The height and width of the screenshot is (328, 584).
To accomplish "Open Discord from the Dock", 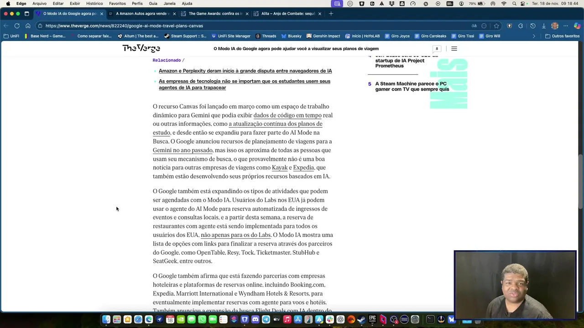I will point(255,319).
